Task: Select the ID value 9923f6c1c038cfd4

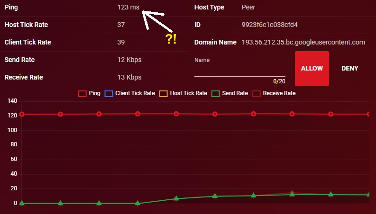Action: click(270, 25)
